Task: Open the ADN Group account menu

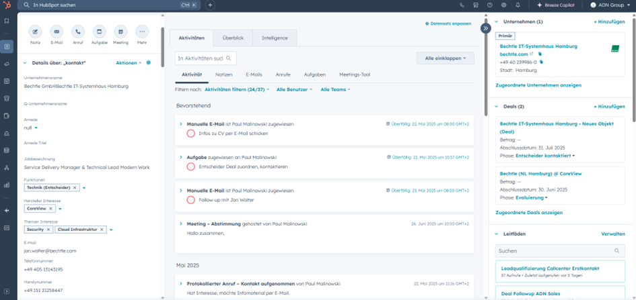Action: (610, 5)
